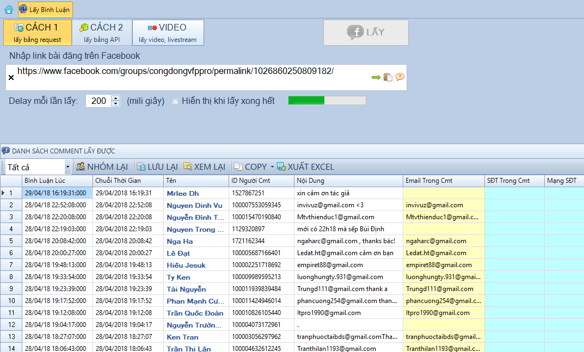Open the Ken Tran name link
The width and height of the screenshot is (584, 352).
tap(182, 337)
